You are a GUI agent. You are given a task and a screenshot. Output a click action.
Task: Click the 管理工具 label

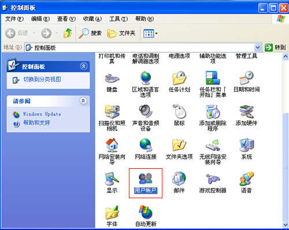click(x=246, y=56)
